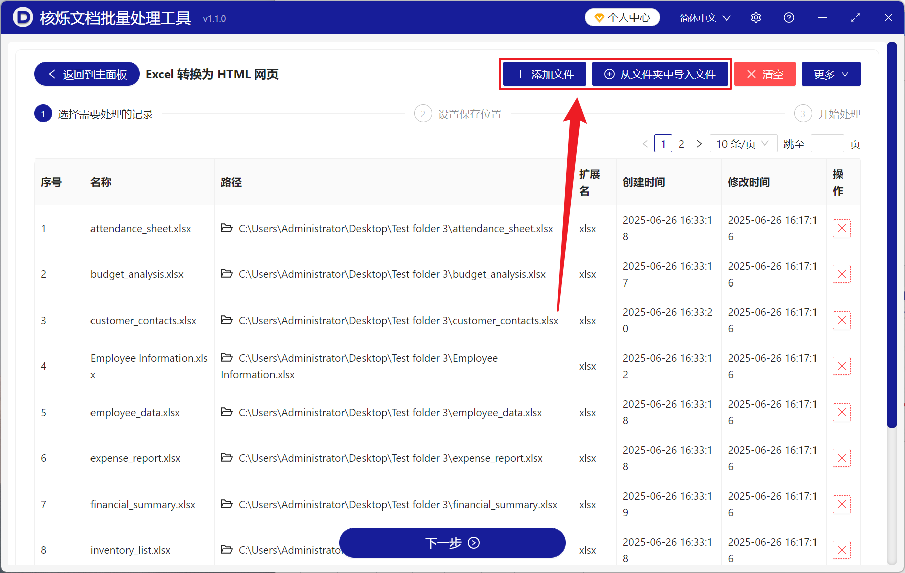The width and height of the screenshot is (905, 573).
Task: Expand the 更多 dropdown menu
Action: (831, 74)
